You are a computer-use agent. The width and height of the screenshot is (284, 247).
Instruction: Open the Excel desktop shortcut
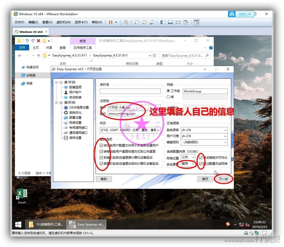pyautogui.click(x=22, y=196)
